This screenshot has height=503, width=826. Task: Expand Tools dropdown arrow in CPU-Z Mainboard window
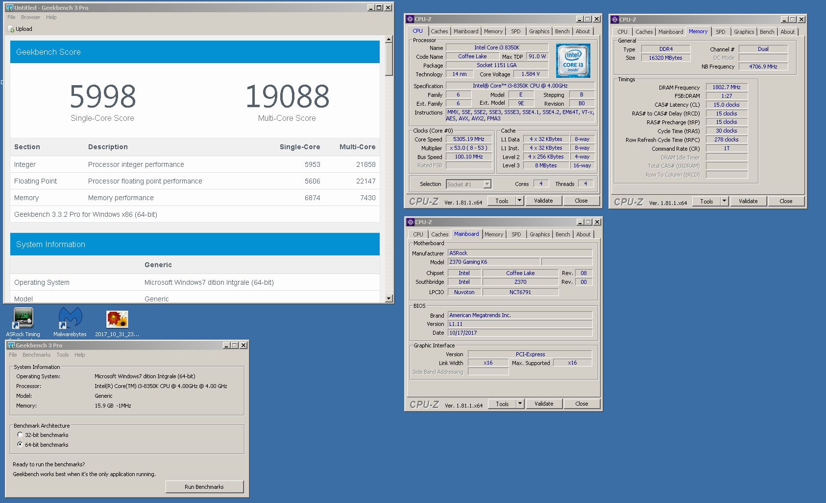[520, 404]
